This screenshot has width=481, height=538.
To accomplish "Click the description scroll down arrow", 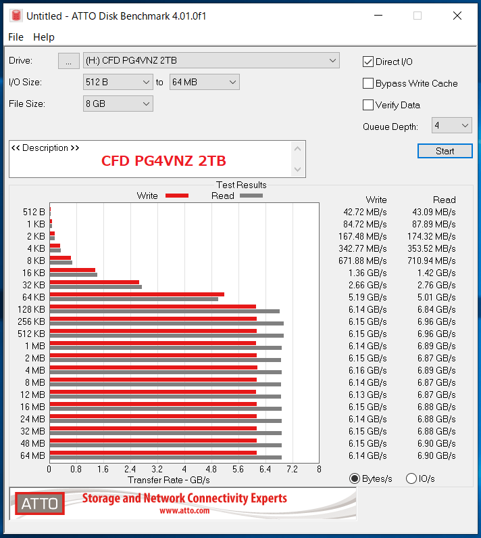I will pos(297,169).
